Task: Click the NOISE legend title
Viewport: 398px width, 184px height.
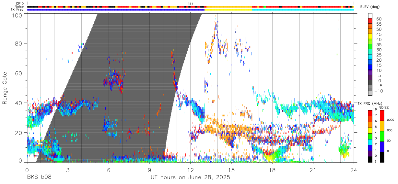Action: point(384,107)
